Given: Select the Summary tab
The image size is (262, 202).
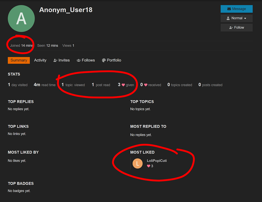Looking at the screenshot, I should click(x=19, y=60).
